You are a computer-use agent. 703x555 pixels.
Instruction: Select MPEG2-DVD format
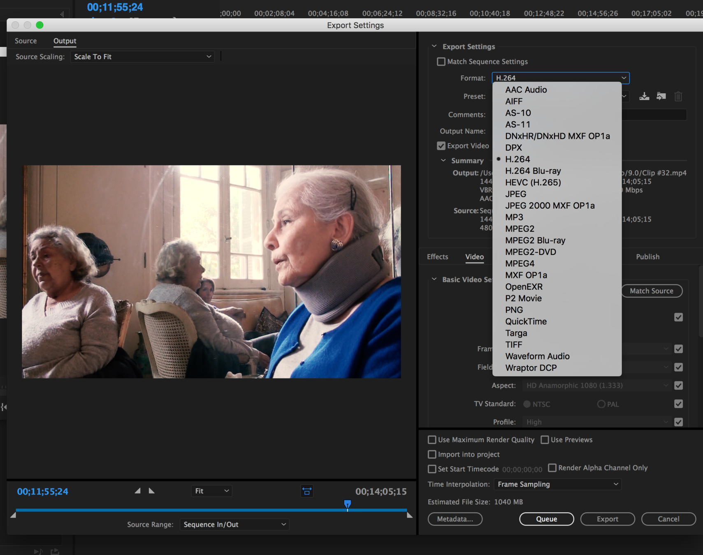(557, 252)
